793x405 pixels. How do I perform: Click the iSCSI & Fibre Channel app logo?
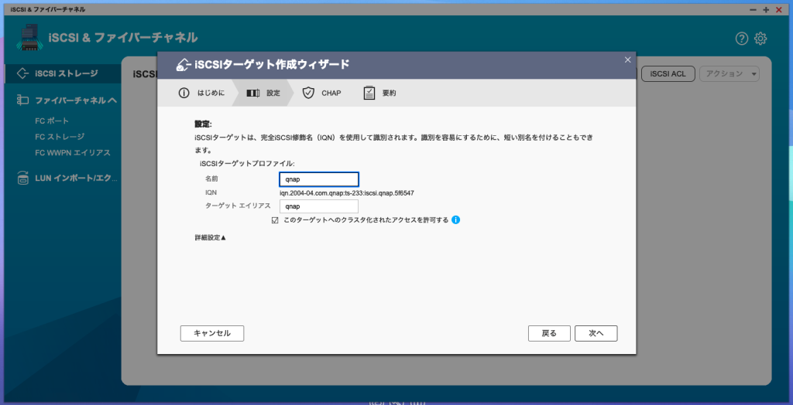click(28, 39)
